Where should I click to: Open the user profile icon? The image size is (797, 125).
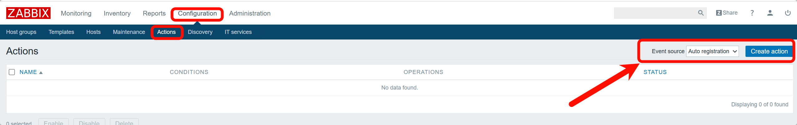(770, 13)
